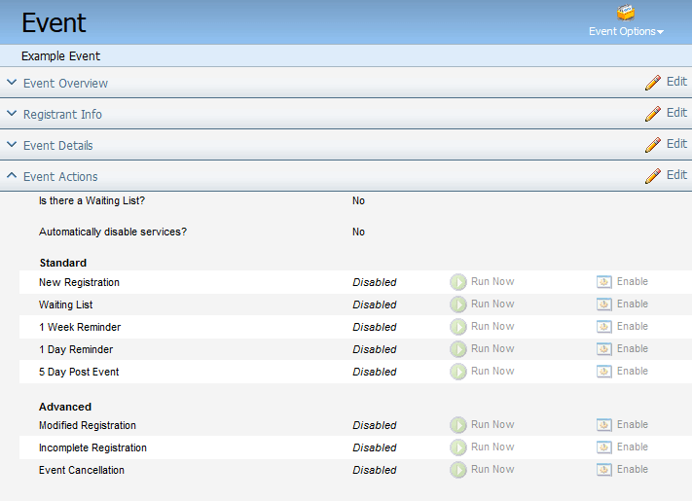
Task: Click Run Now play icon for 5 Day Post Event
Action: pyautogui.click(x=458, y=372)
